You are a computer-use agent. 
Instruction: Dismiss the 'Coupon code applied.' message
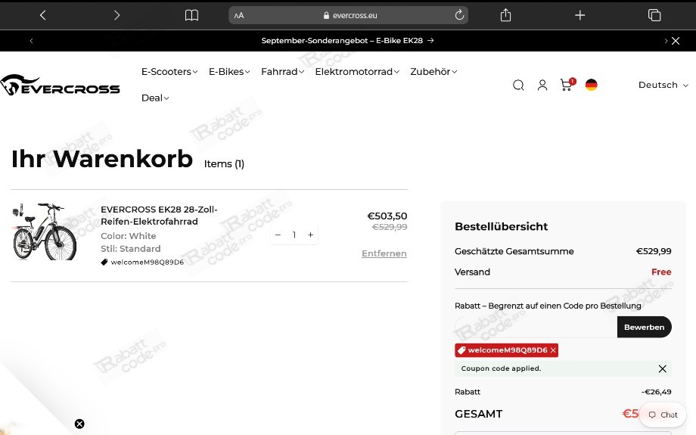662,368
